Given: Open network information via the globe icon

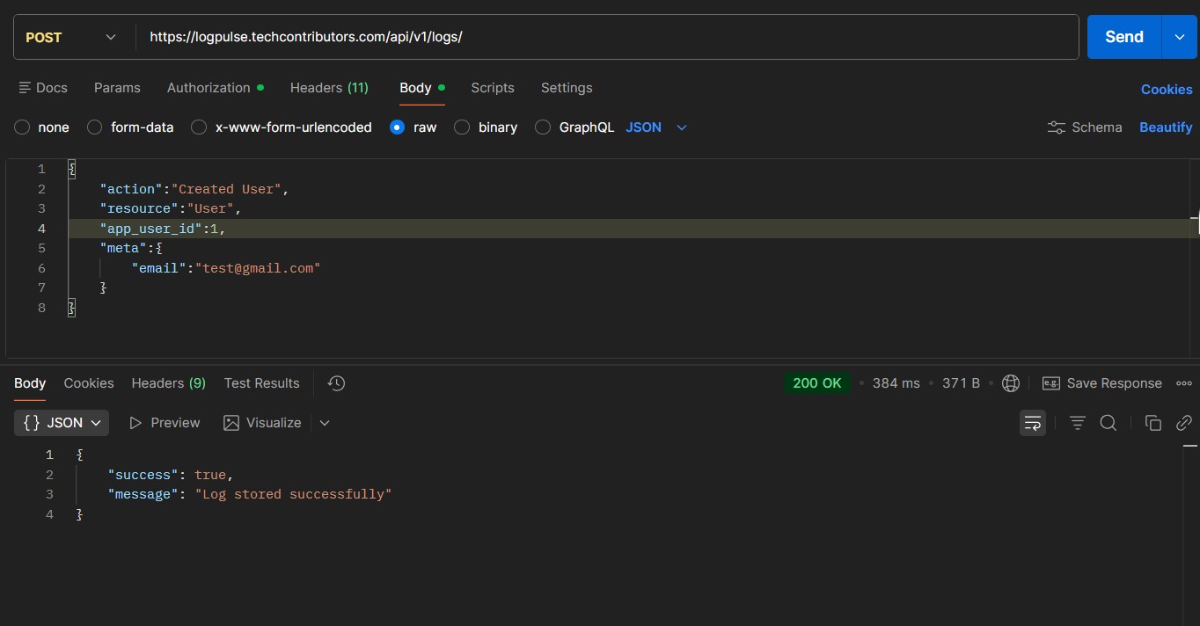Looking at the screenshot, I should [x=1010, y=382].
